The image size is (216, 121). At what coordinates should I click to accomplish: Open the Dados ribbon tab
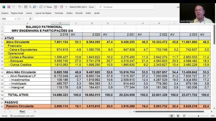pos(70,13)
